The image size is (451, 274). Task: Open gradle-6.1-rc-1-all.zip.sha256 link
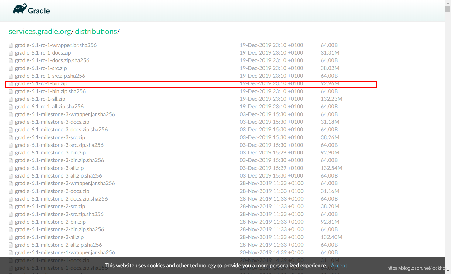pyautogui.click(x=49, y=107)
